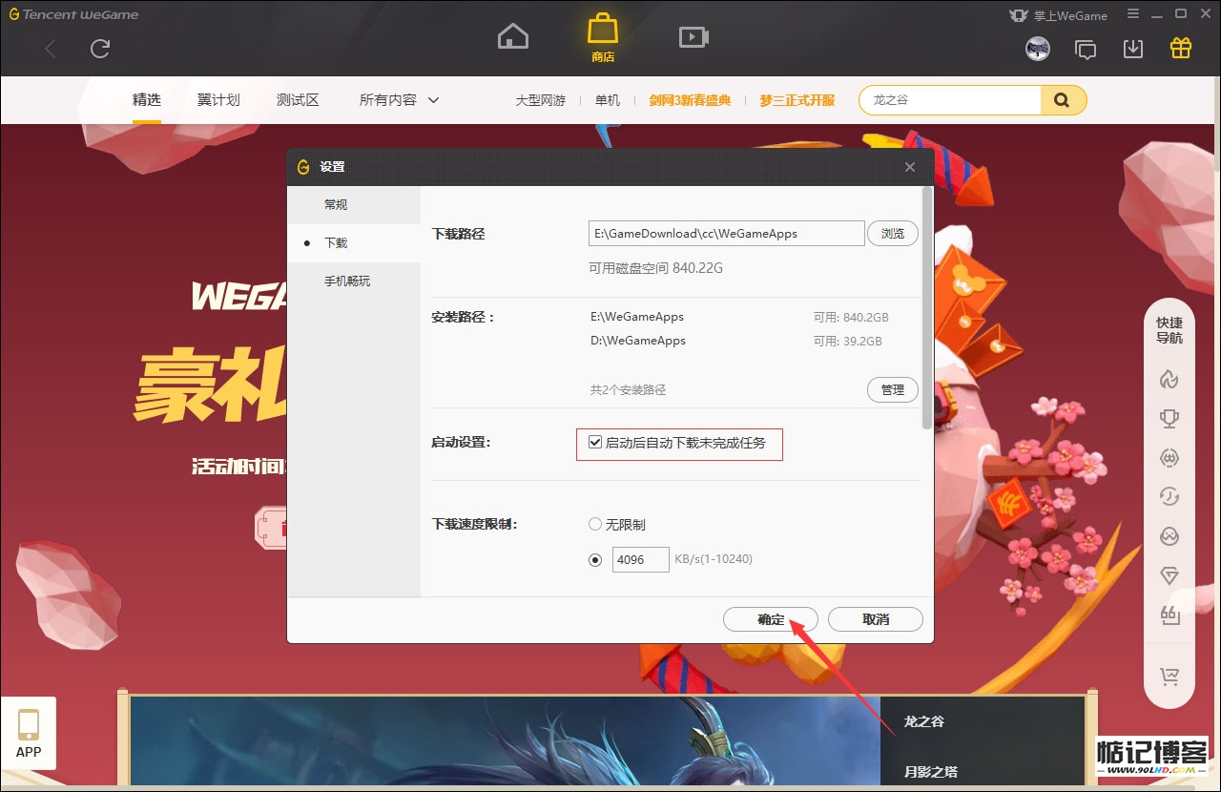Go to the home page icon
Screen dimensions: 1221x792
(513, 37)
